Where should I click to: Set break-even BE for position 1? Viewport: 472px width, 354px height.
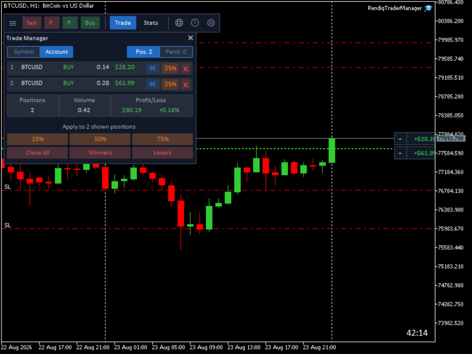tap(153, 68)
